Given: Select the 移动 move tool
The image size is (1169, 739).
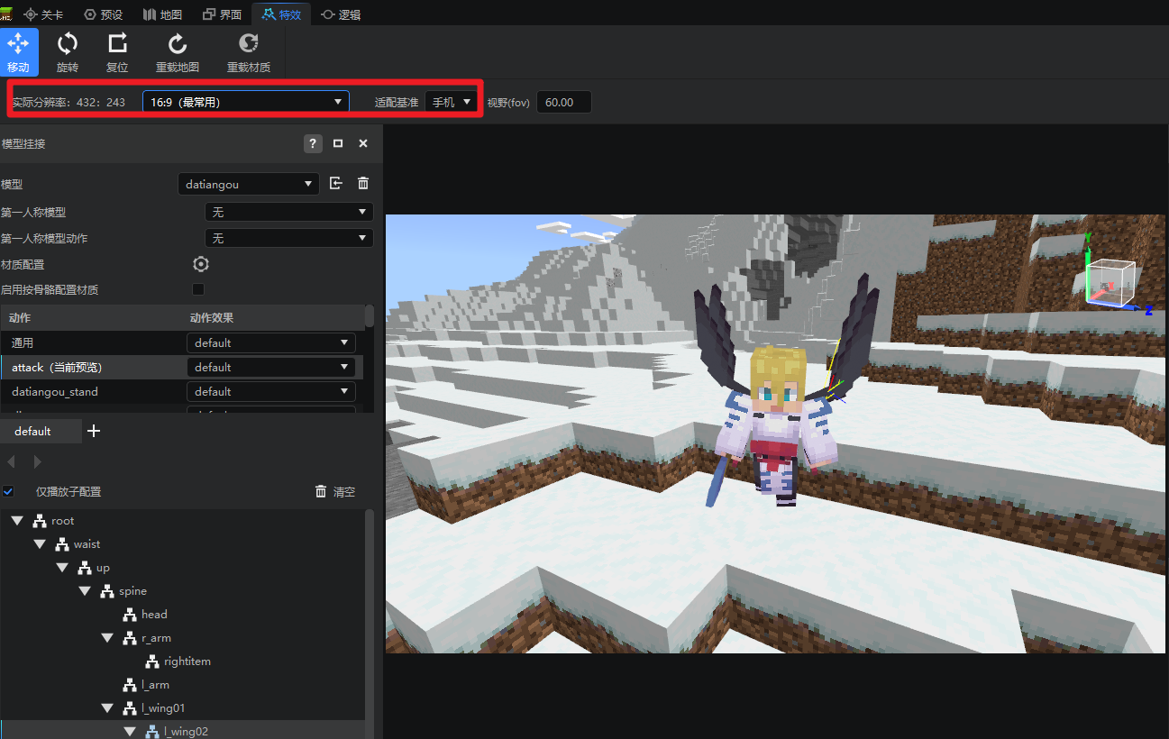Looking at the screenshot, I should (x=18, y=52).
